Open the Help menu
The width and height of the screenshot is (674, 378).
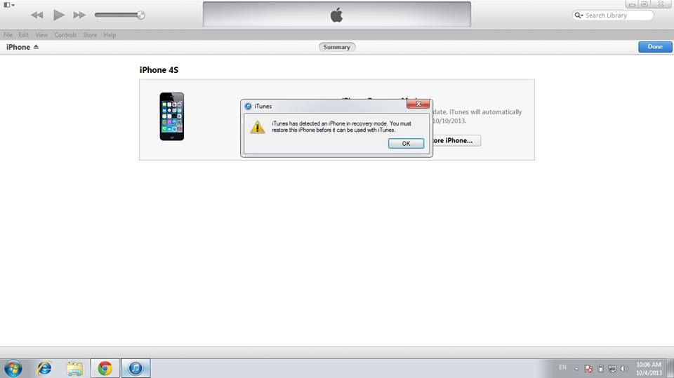pos(110,35)
